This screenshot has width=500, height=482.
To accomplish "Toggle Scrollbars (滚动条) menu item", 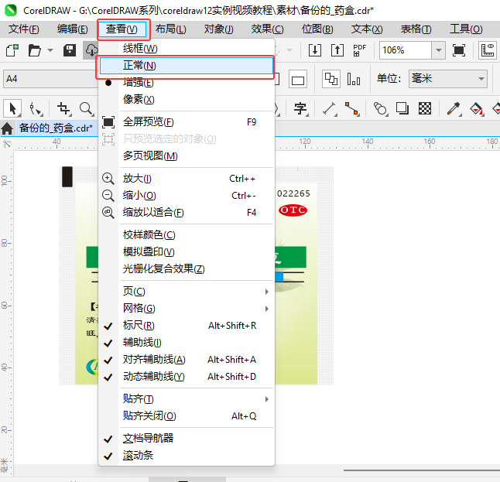I will tap(187, 455).
